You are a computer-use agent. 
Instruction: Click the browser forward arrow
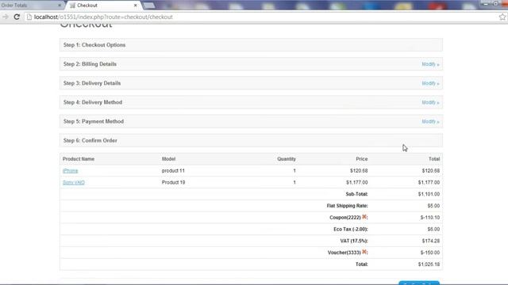pyautogui.click(x=6, y=17)
